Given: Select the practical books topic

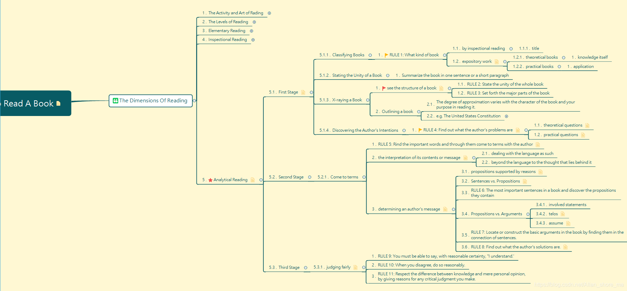Looking at the screenshot, I should click(533, 67).
